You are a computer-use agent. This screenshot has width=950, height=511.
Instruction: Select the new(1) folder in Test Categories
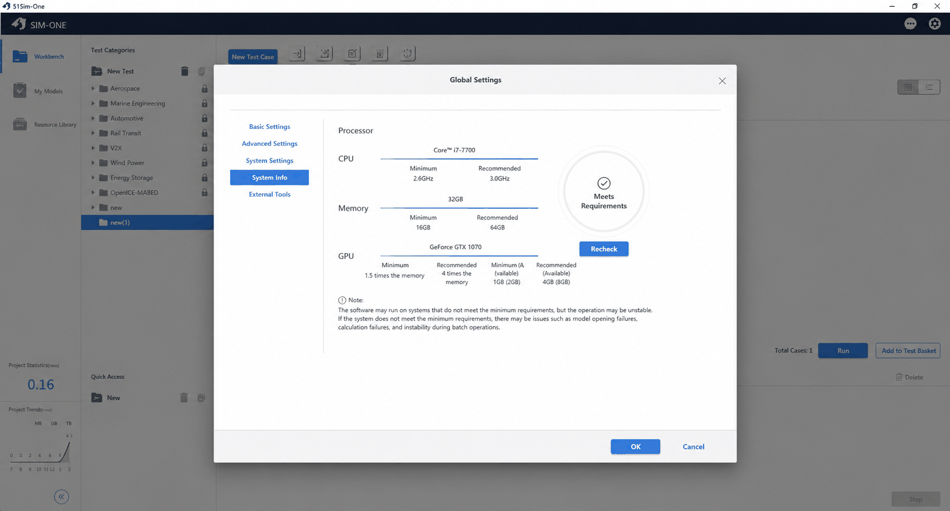coord(147,223)
